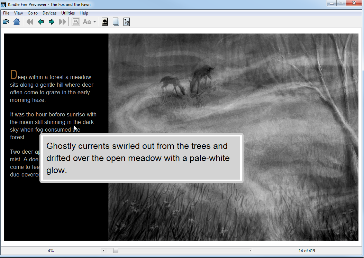Click the green previous page arrow

tap(41, 22)
